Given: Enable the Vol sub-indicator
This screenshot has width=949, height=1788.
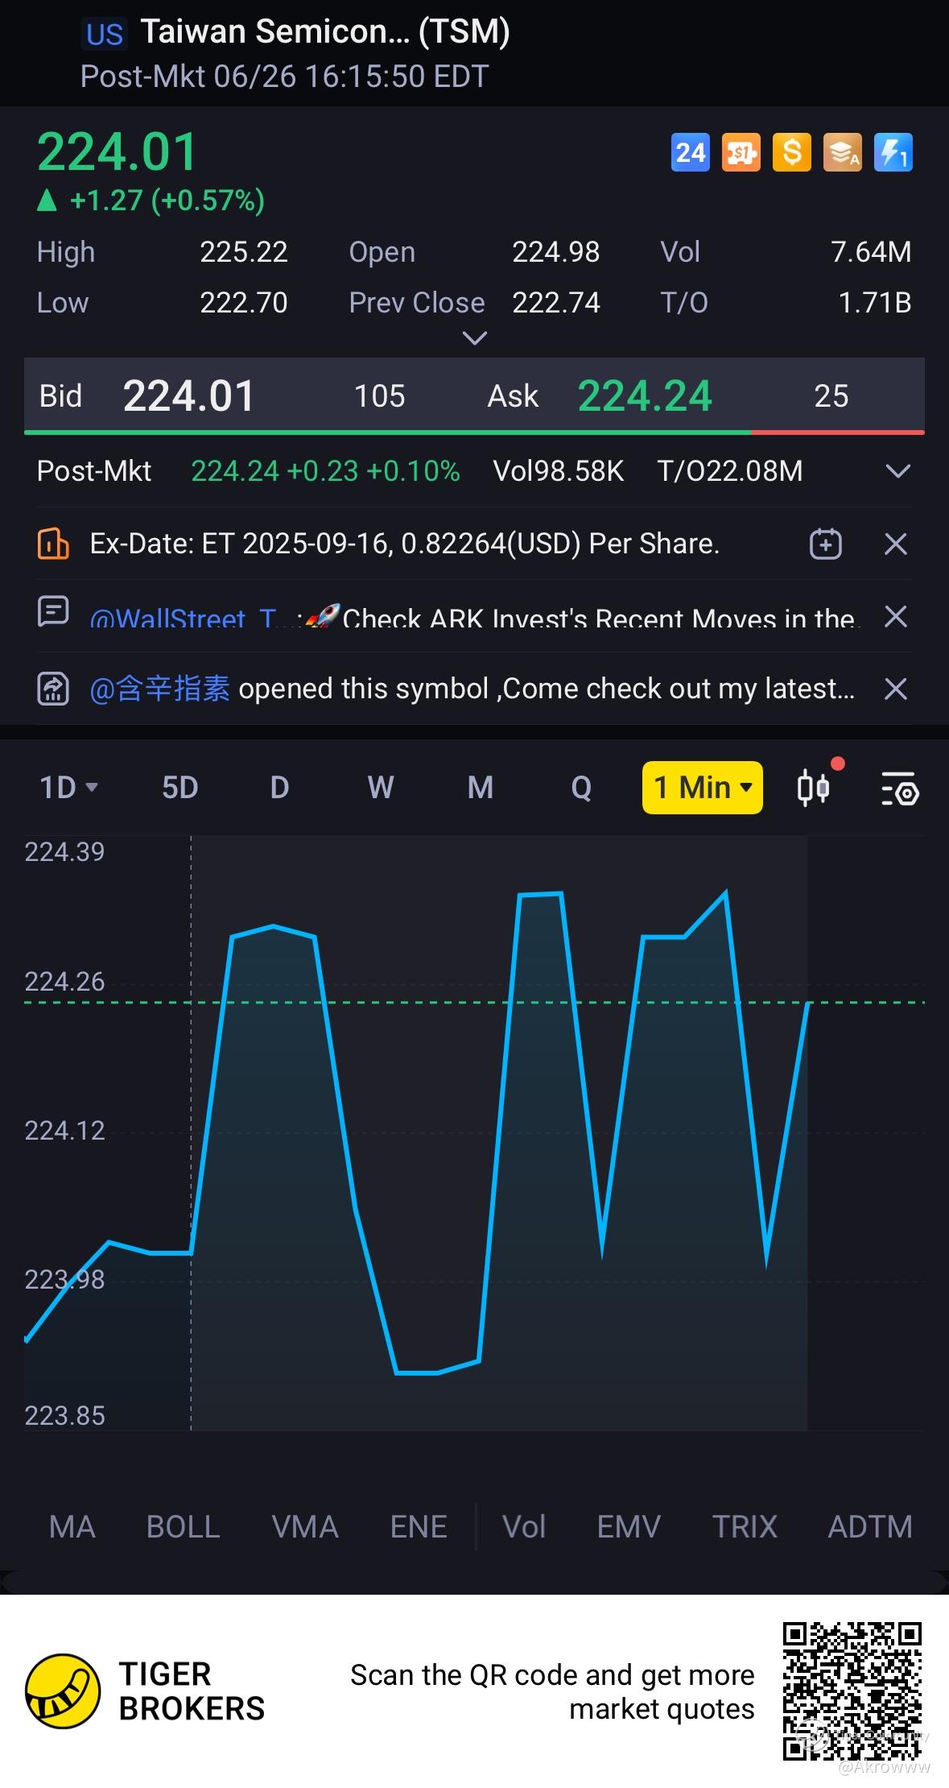Looking at the screenshot, I should 524,1526.
